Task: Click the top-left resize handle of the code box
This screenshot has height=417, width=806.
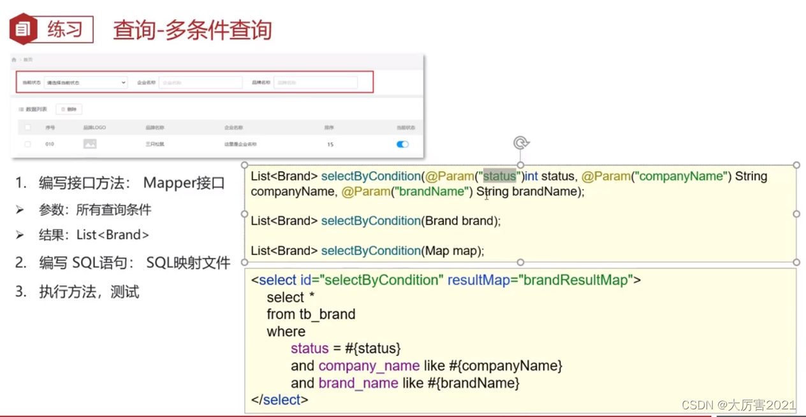Action: pos(244,165)
